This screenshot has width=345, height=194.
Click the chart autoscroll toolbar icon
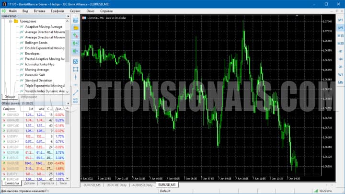click(x=75, y=51)
